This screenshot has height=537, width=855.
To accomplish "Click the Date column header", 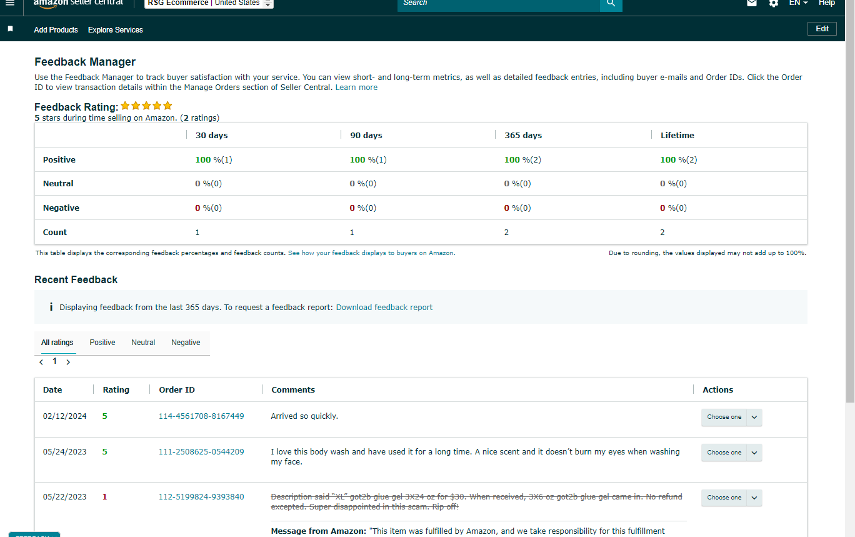I will [x=52, y=390].
